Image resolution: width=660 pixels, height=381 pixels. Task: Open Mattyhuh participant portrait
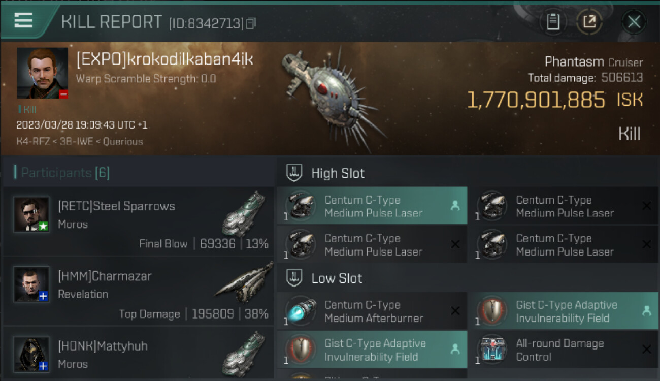pos(31,354)
